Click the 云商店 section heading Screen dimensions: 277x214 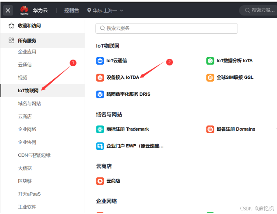click(104, 166)
